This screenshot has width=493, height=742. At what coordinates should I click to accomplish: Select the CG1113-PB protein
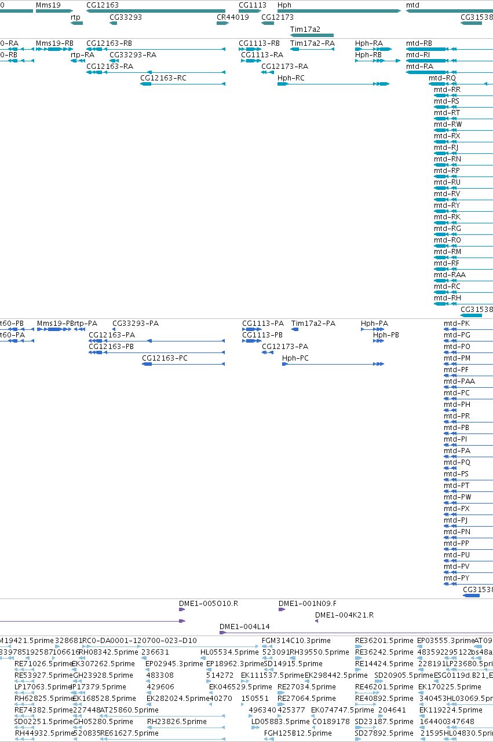252,341
